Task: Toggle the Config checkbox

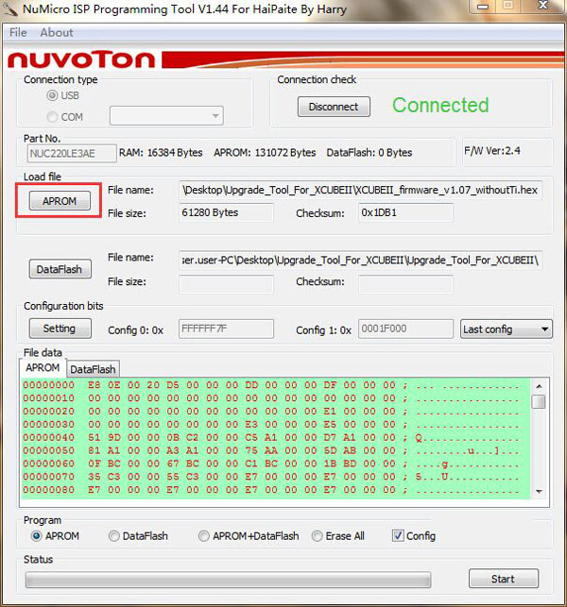Action: (x=414, y=536)
